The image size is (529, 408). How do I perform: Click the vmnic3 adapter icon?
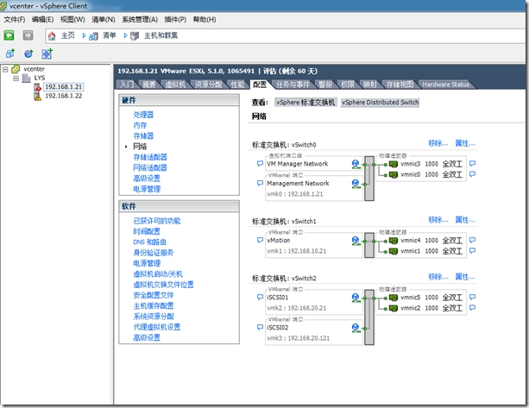coord(394,164)
